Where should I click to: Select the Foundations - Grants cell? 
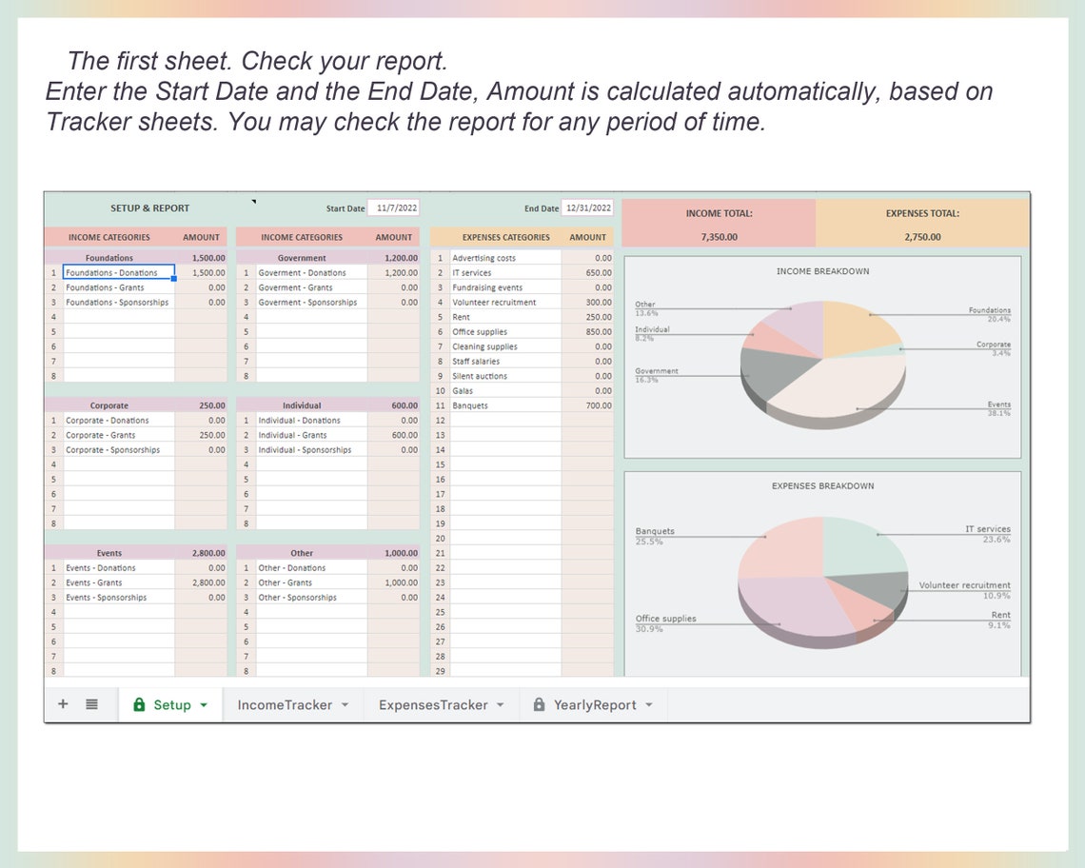coord(118,287)
